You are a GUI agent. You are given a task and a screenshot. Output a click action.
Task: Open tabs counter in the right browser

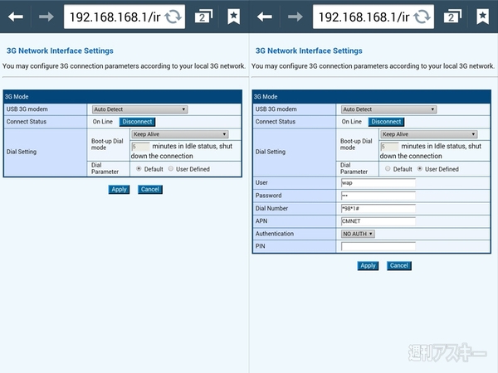click(x=452, y=17)
